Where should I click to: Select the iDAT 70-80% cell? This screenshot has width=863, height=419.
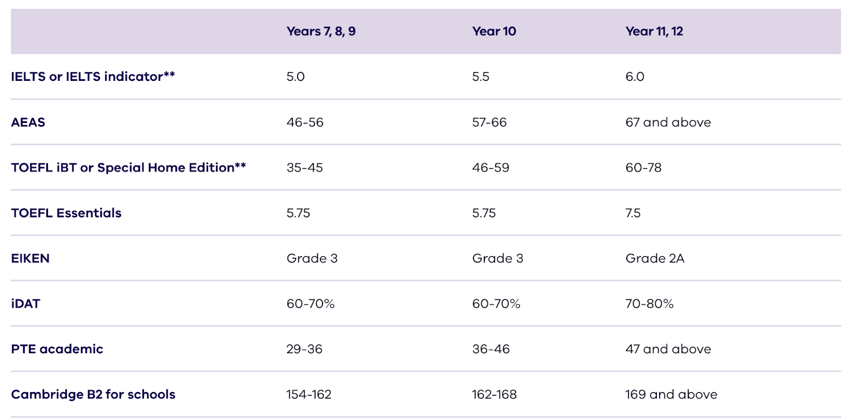pos(649,304)
